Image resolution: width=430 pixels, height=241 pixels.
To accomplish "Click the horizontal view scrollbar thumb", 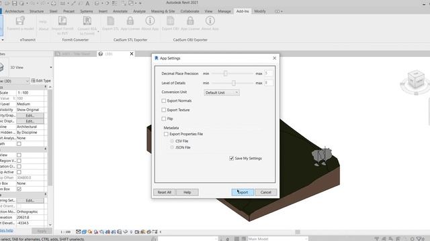I will pos(298,232).
